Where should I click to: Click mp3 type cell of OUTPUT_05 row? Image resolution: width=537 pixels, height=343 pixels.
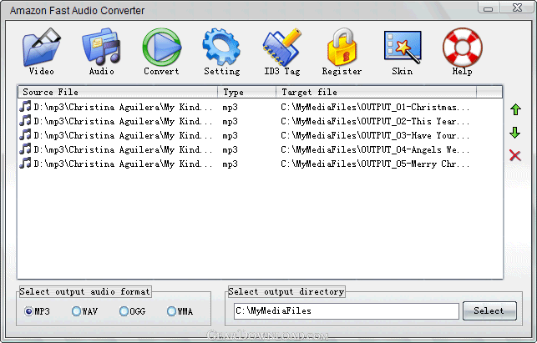coord(231,164)
